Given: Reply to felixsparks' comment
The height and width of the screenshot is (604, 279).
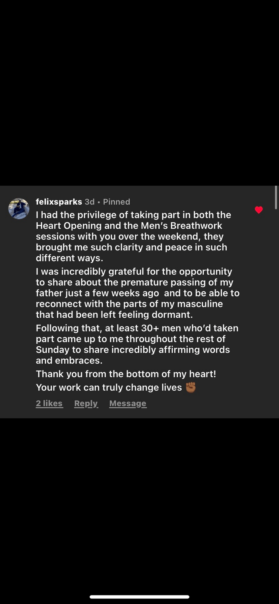Looking at the screenshot, I should tap(86, 403).
